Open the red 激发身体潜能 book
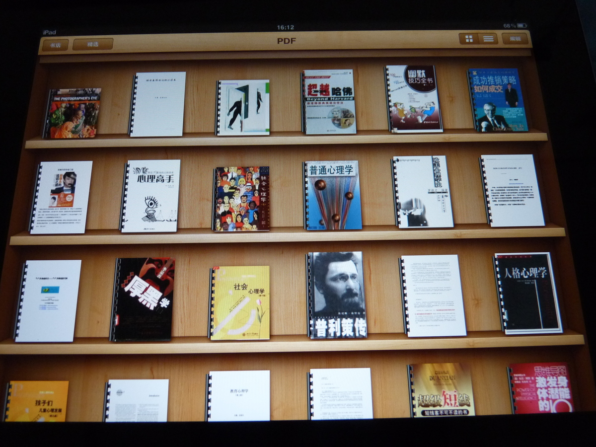596x447 pixels. pos(540,388)
